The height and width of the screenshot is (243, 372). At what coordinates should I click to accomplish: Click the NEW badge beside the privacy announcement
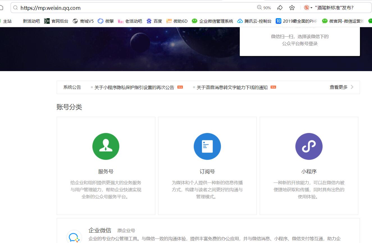click(x=180, y=87)
